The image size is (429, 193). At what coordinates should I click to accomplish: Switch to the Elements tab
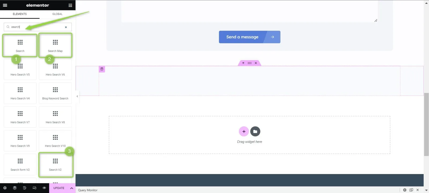coord(20,14)
